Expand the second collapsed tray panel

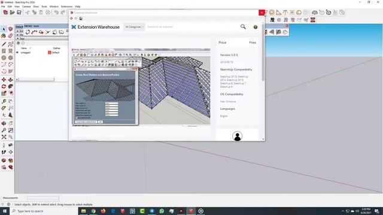[17, 35]
